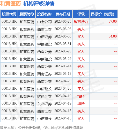The image size is (118, 130).
Task: Click the 股票代码 column header
Action: [9, 14]
